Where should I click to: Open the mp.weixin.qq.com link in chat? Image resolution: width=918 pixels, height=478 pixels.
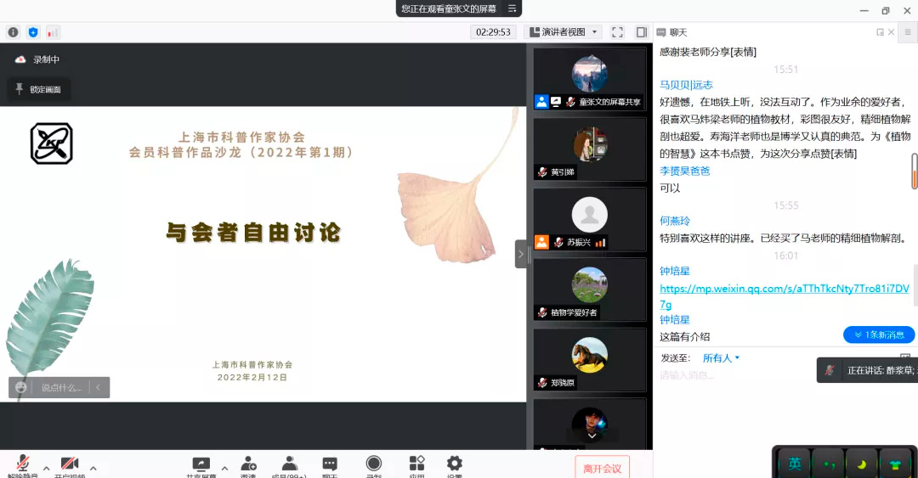coord(785,296)
